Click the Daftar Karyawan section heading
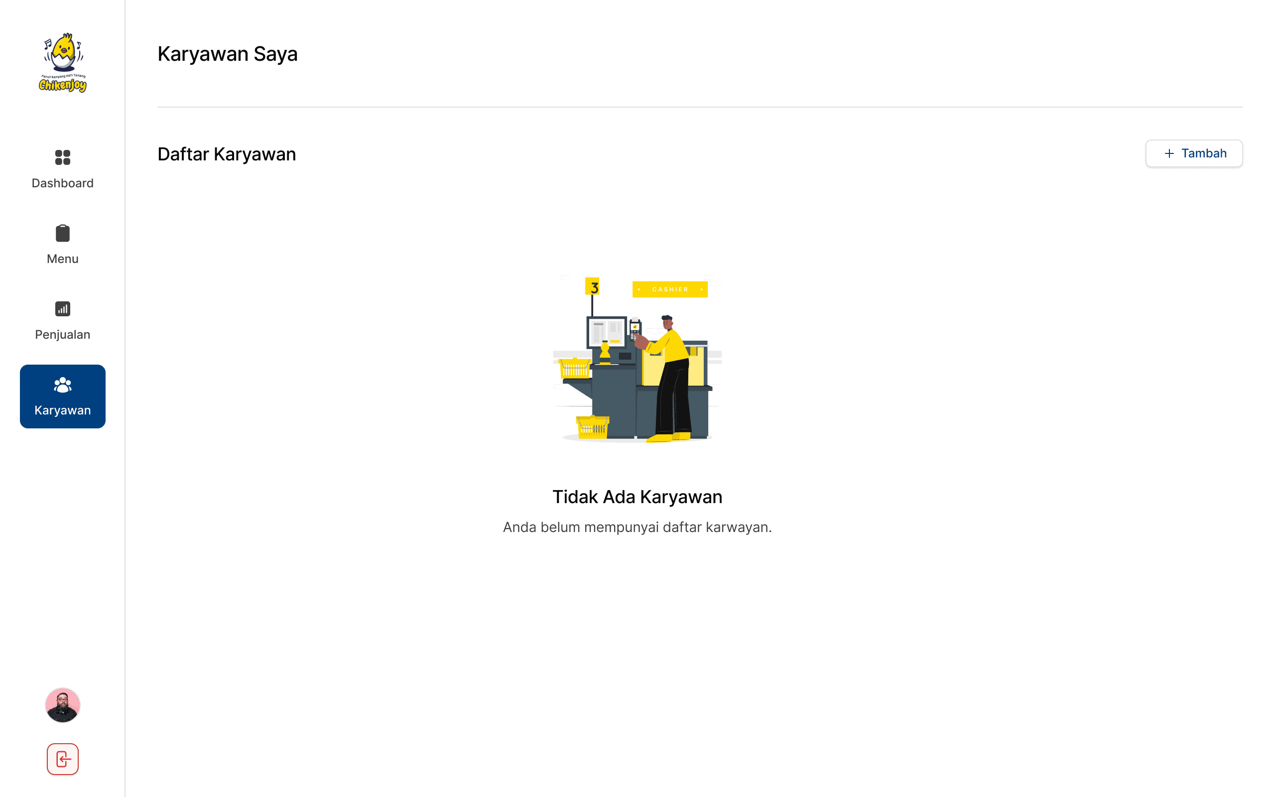Screen dimensions: 1275x797 click(227, 154)
